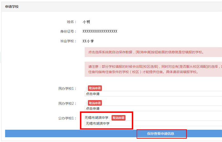Click the 民办学校1 label

(x=65, y=88)
